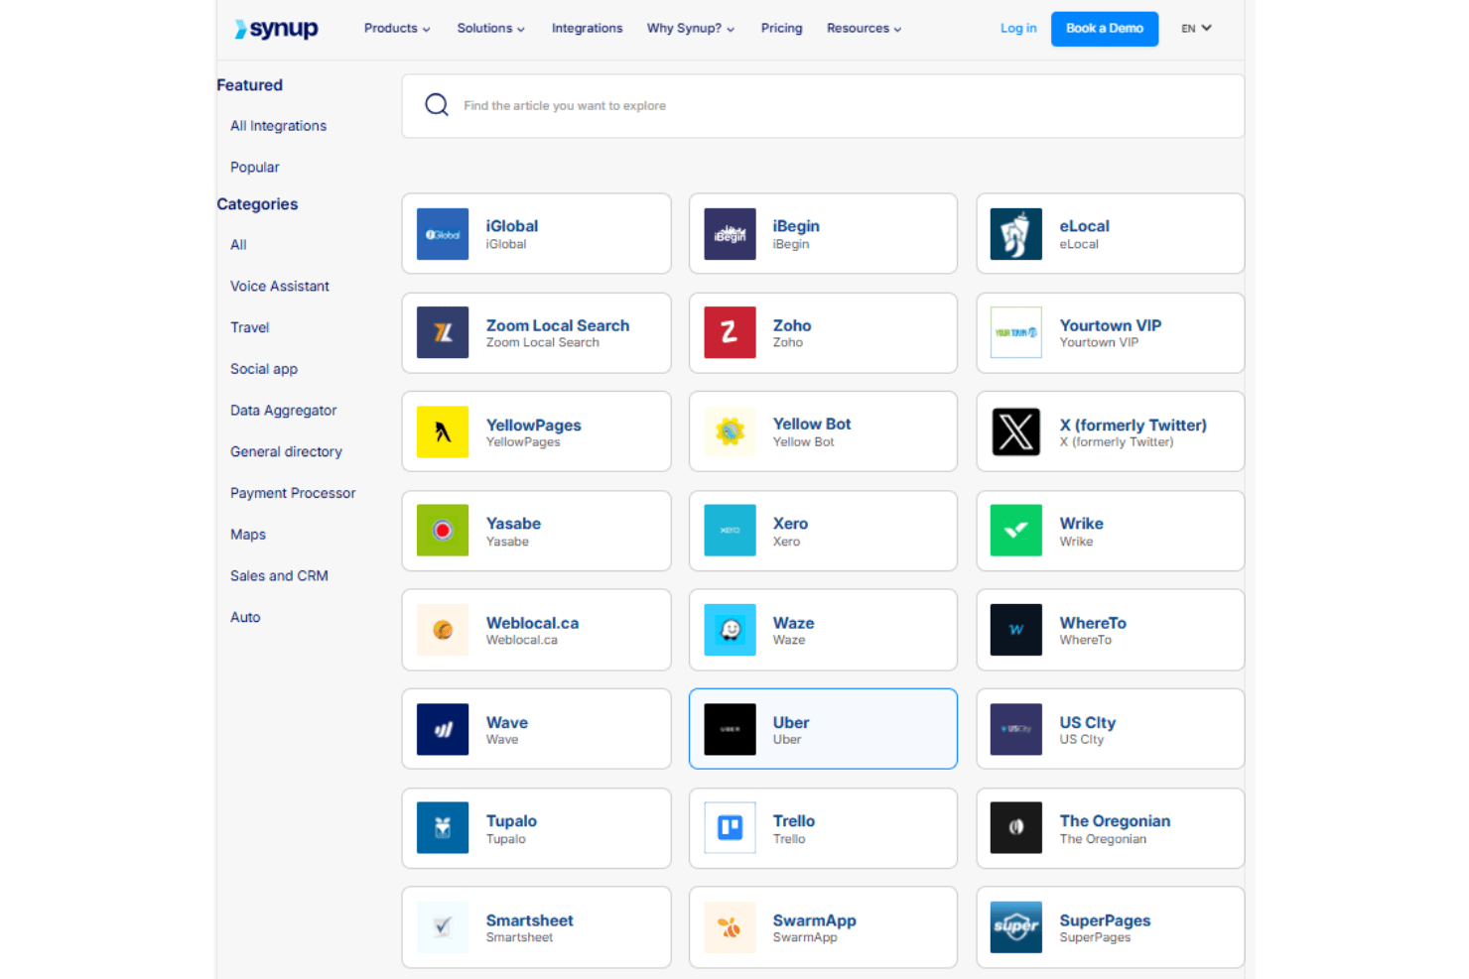Click the Yourtown VIP logo
Viewport: 1469px width, 979px height.
pos(1016,332)
